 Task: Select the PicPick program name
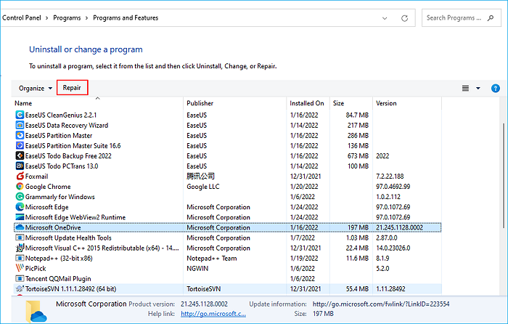36,269
